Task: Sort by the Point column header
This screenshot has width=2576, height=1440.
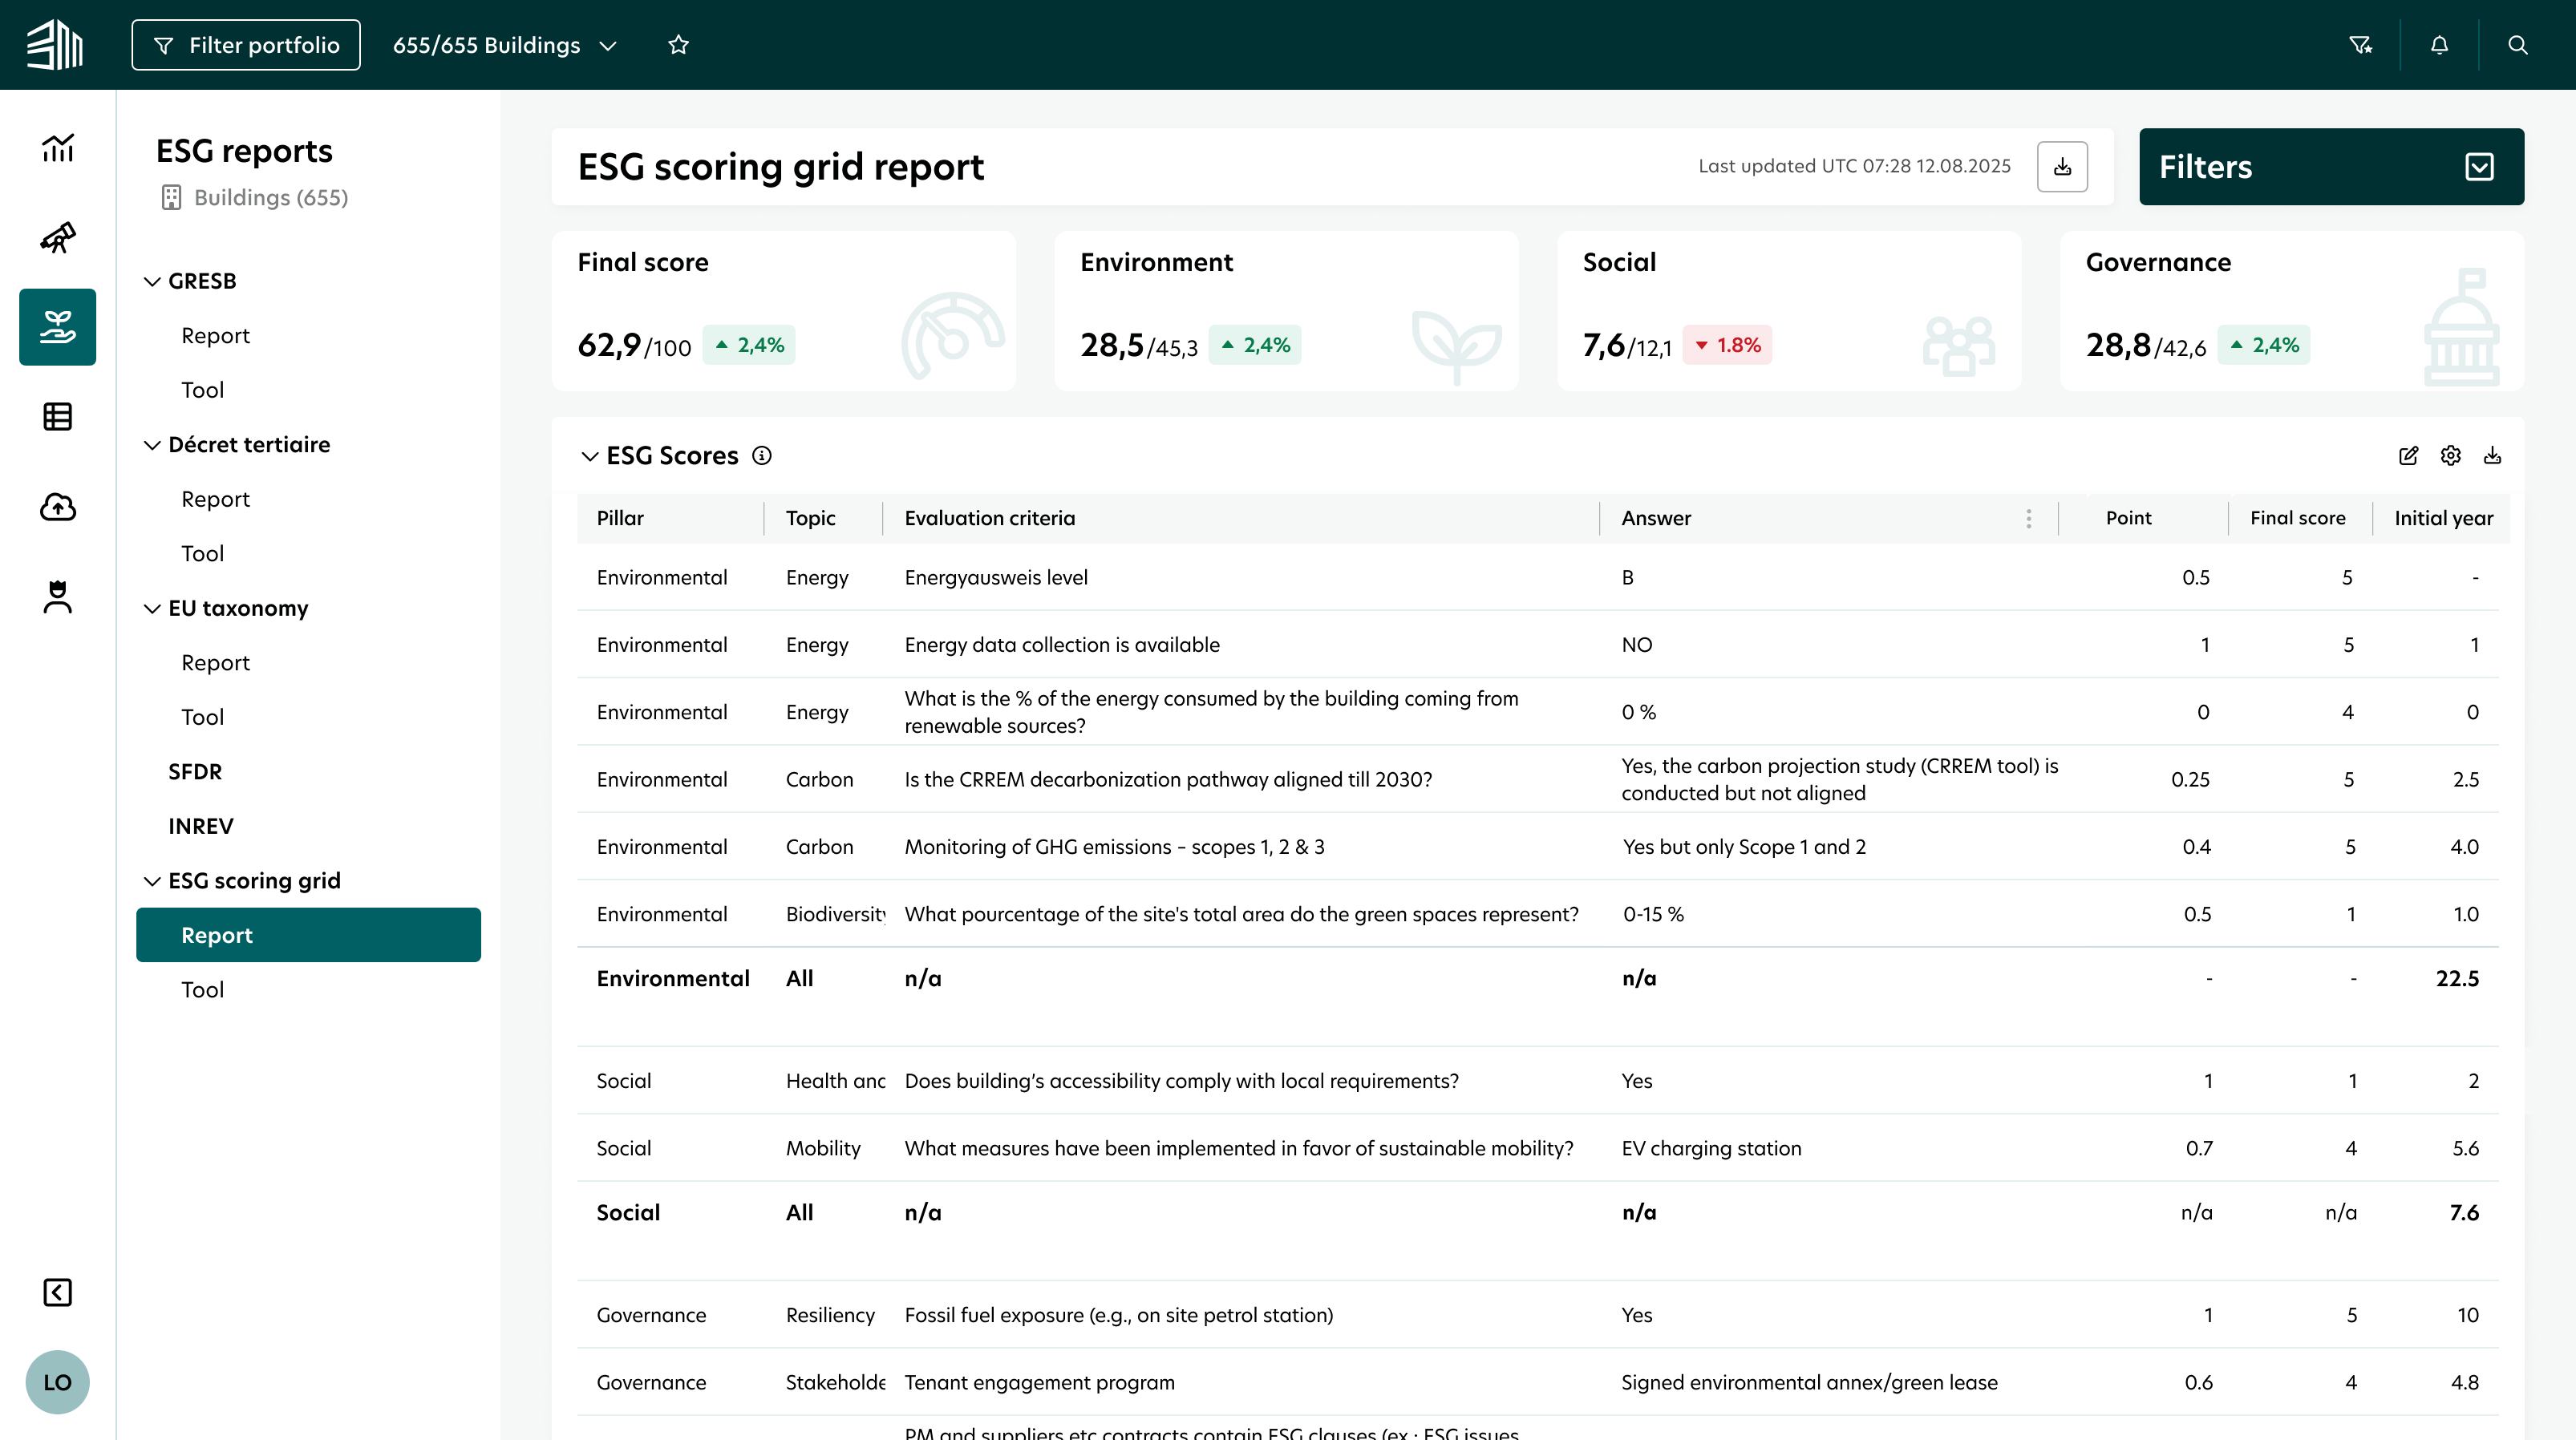Action: pos(2128,518)
